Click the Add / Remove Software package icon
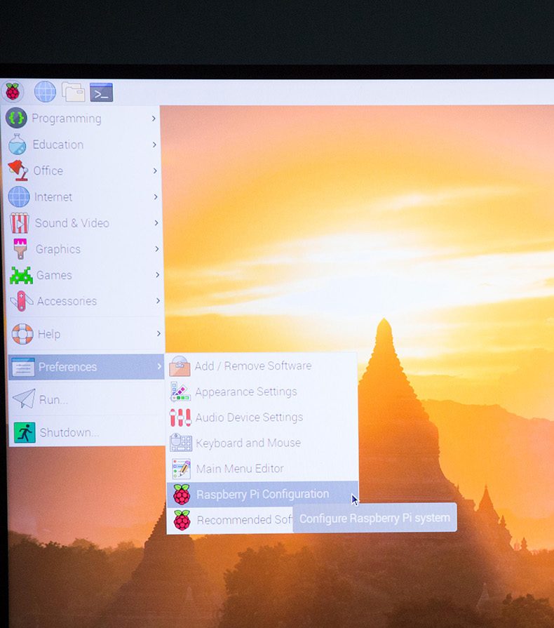Viewport: 554px width, 628px height. pos(180,366)
